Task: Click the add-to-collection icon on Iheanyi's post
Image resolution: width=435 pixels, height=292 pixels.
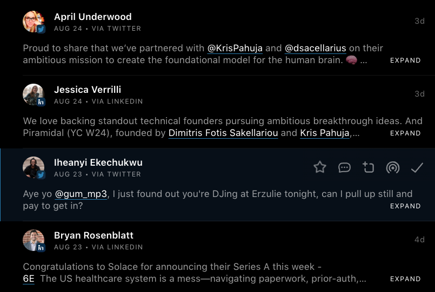Action: coord(369,167)
